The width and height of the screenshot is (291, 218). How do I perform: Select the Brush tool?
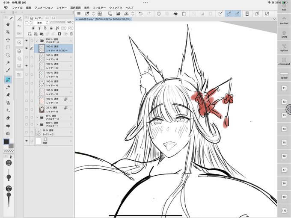tap(8, 95)
